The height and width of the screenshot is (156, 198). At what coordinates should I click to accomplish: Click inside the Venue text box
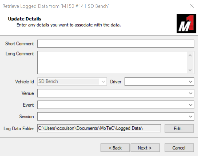[x=112, y=93]
